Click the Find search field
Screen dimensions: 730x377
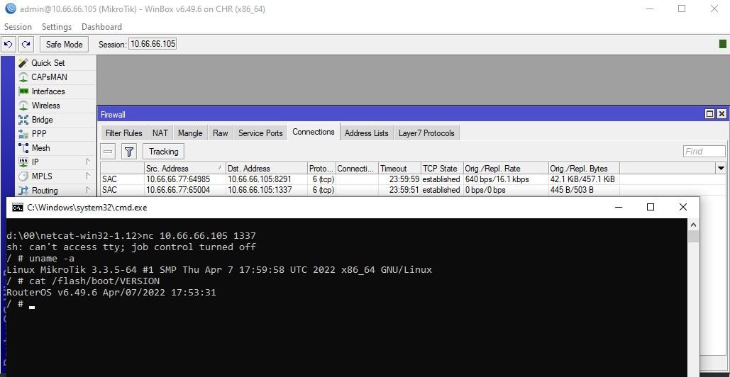click(x=704, y=152)
